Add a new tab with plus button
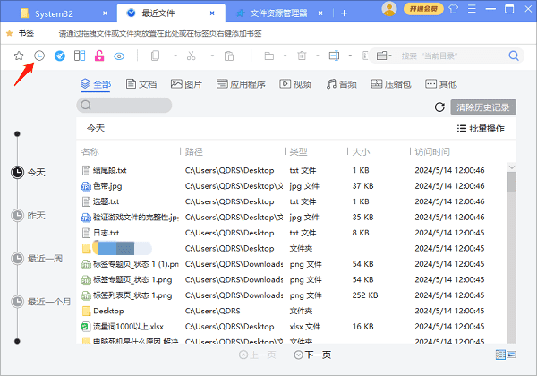Image resolution: width=537 pixels, height=376 pixels. pyautogui.click(x=345, y=13)
